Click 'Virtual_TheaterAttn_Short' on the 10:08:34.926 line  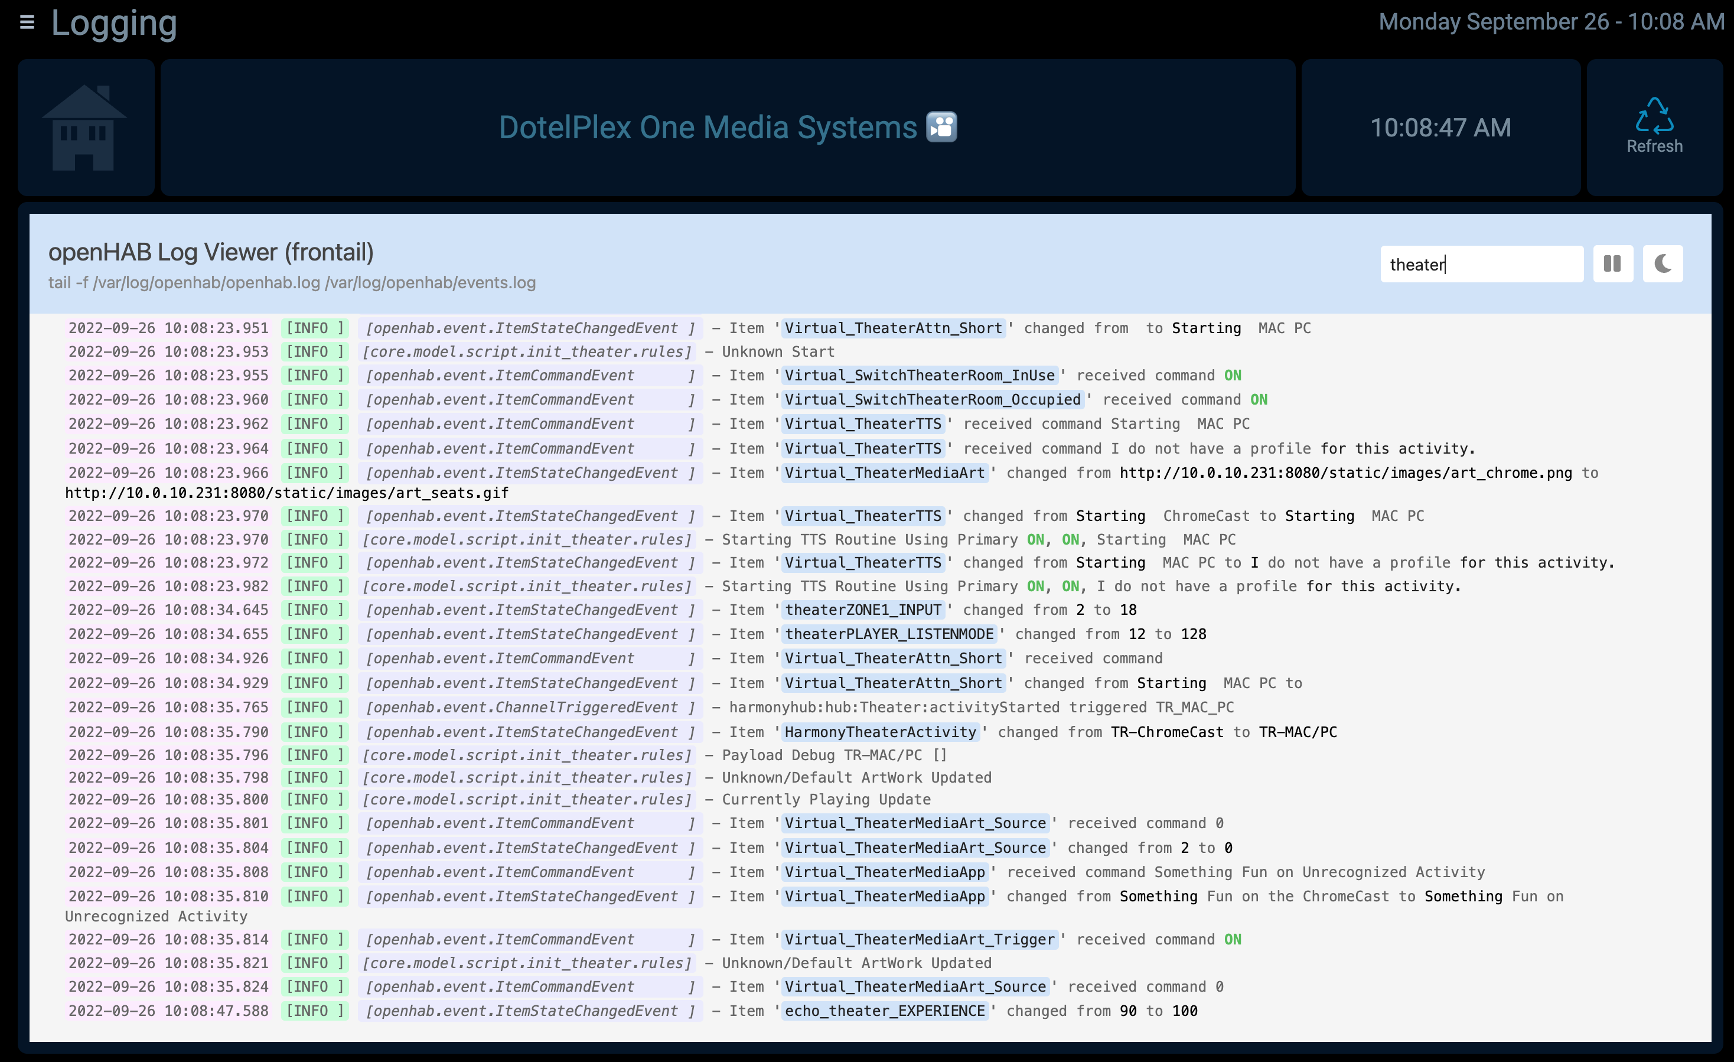coord(893,657)
